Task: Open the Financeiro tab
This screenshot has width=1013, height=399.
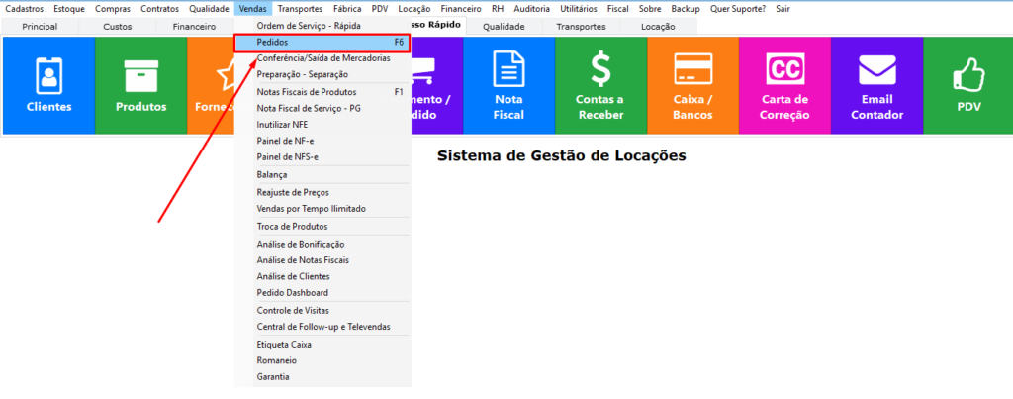Action: click(193, 27)
